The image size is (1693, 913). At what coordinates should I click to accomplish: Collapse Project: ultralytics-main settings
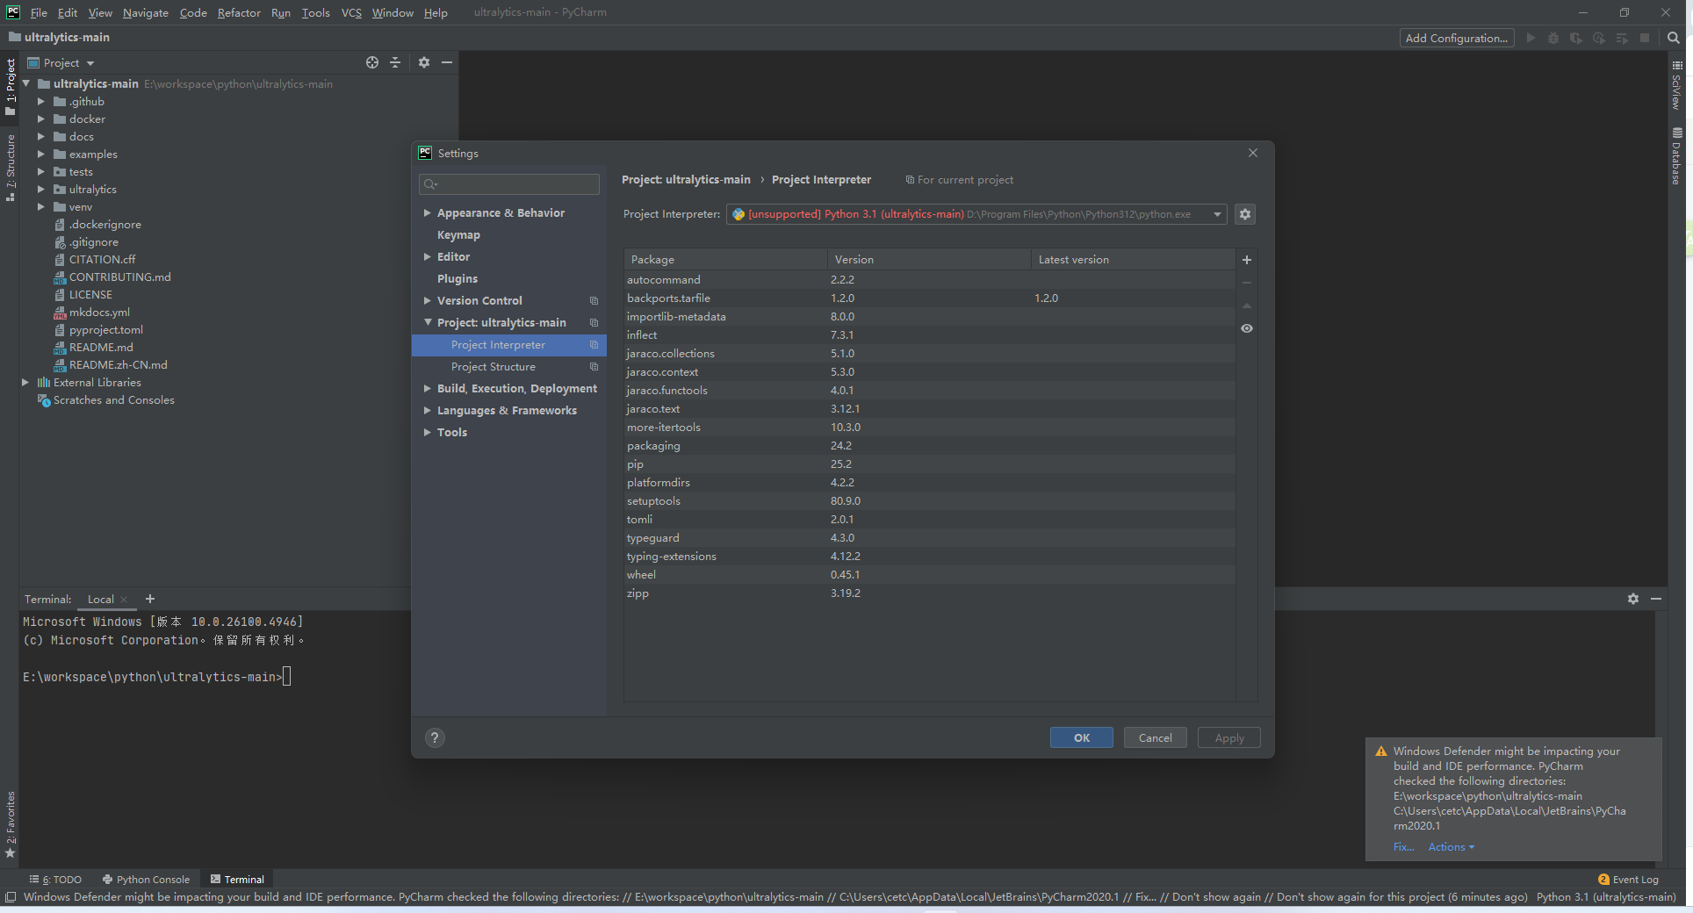[x=427, y=323]
